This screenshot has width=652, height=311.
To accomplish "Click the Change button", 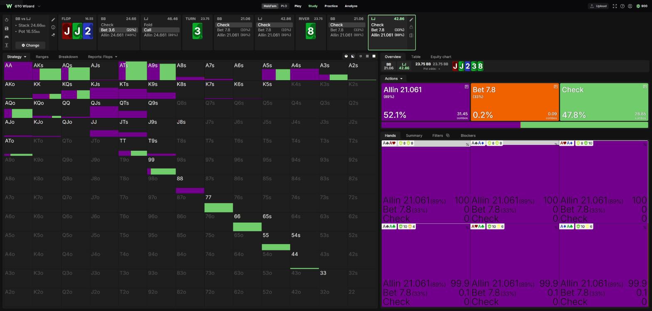I will tap(30, 45).
